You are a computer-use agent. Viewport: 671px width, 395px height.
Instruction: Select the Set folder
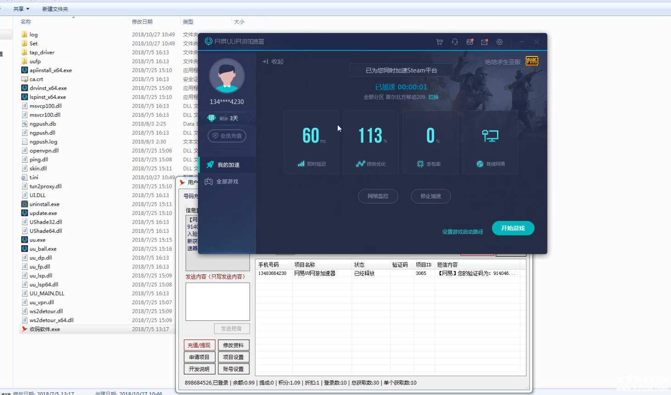(34, 44)
